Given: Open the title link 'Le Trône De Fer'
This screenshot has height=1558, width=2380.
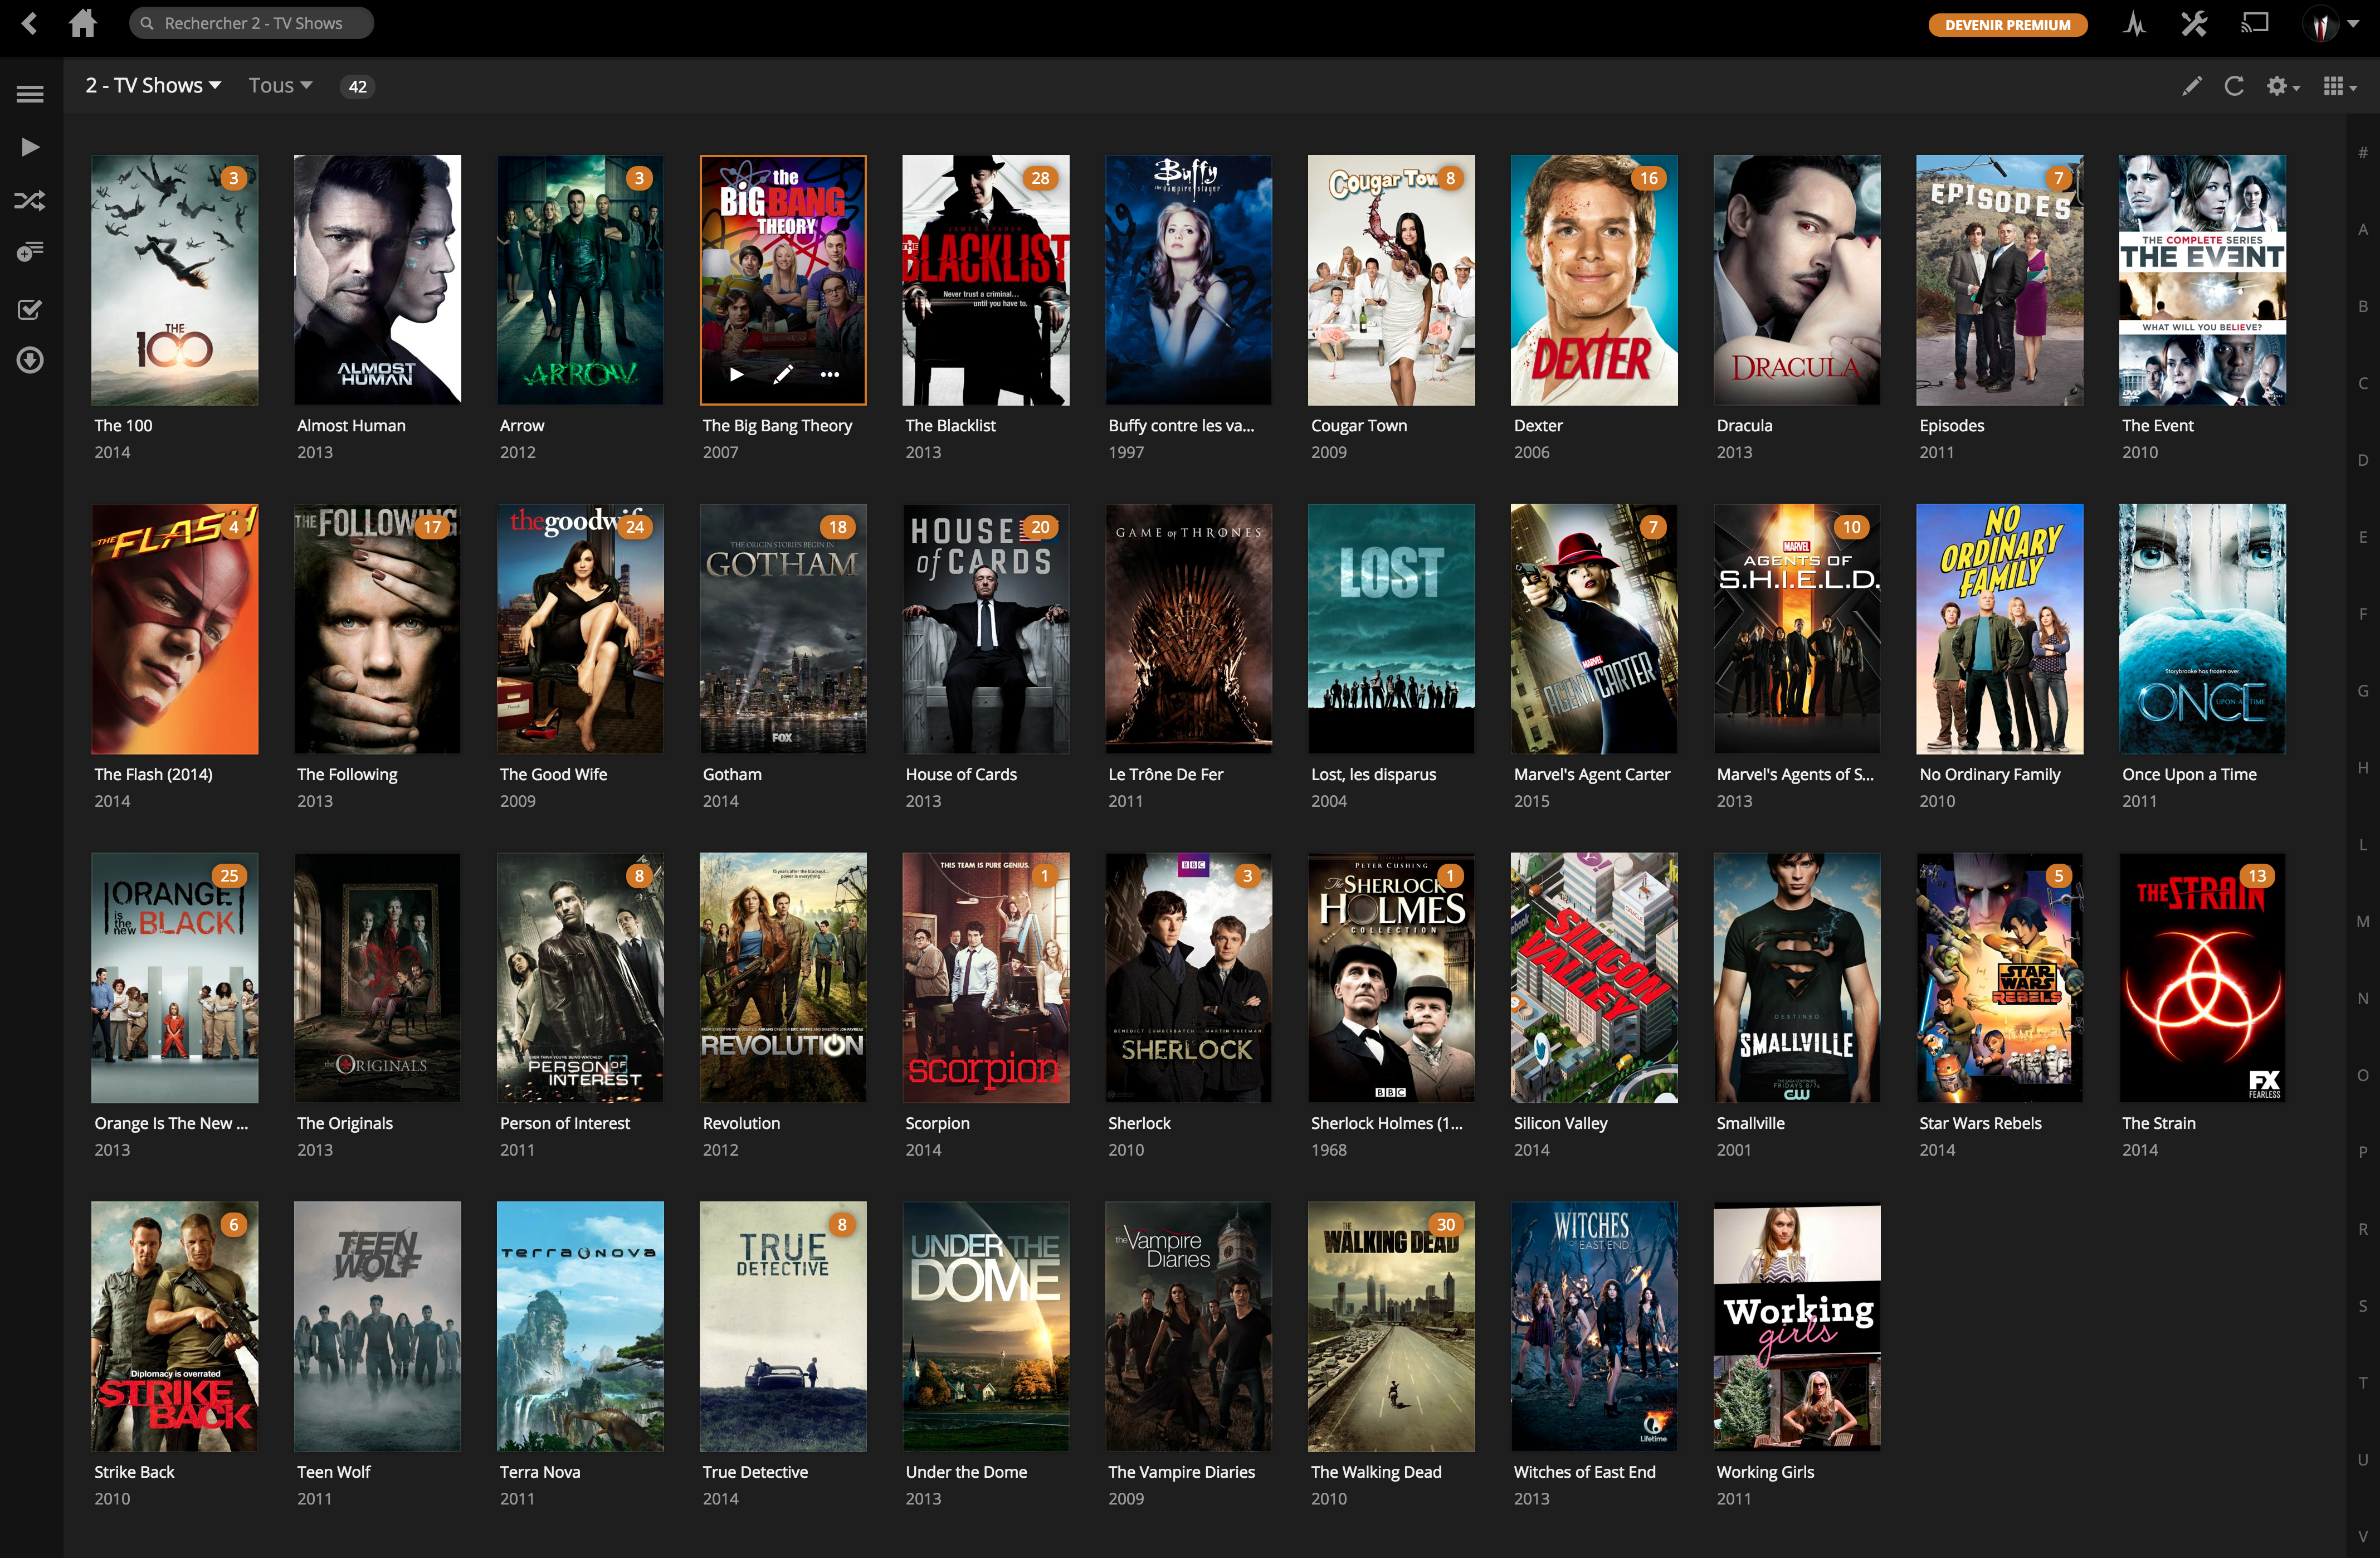Looking at the screenshot, I should pos(1165,775).
